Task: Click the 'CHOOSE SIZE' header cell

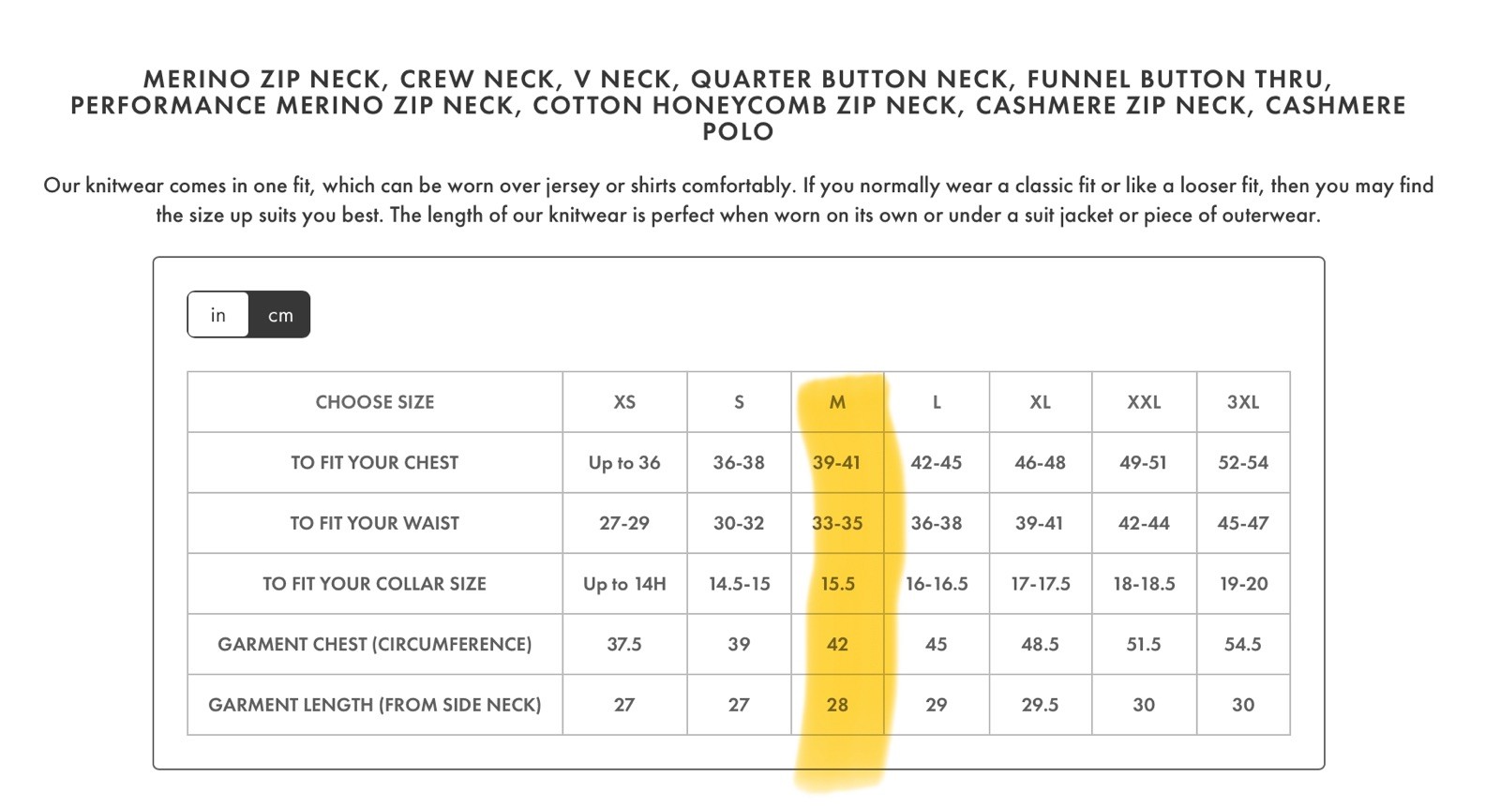Action: (x=375, y=402)
